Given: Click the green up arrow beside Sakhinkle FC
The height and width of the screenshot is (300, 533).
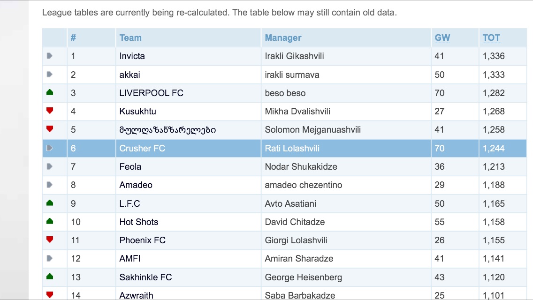Looking at the screenshot, I should 50,277.
